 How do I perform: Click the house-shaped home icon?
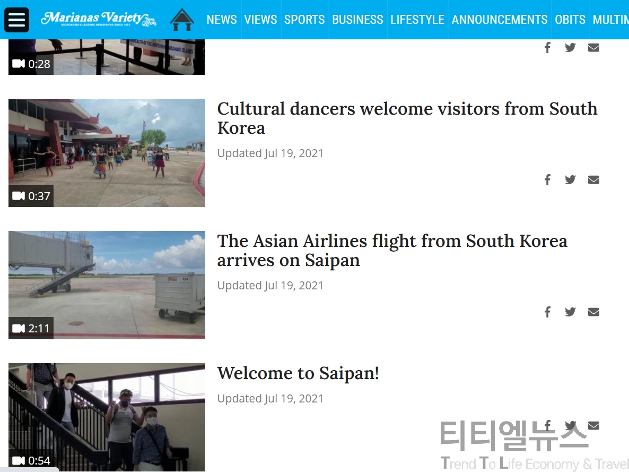pyautogui.click(x=182, y=20)
